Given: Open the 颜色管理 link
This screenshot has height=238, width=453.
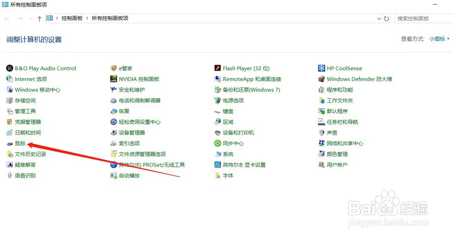Looking at the screenshot, I should click(337, 154).
